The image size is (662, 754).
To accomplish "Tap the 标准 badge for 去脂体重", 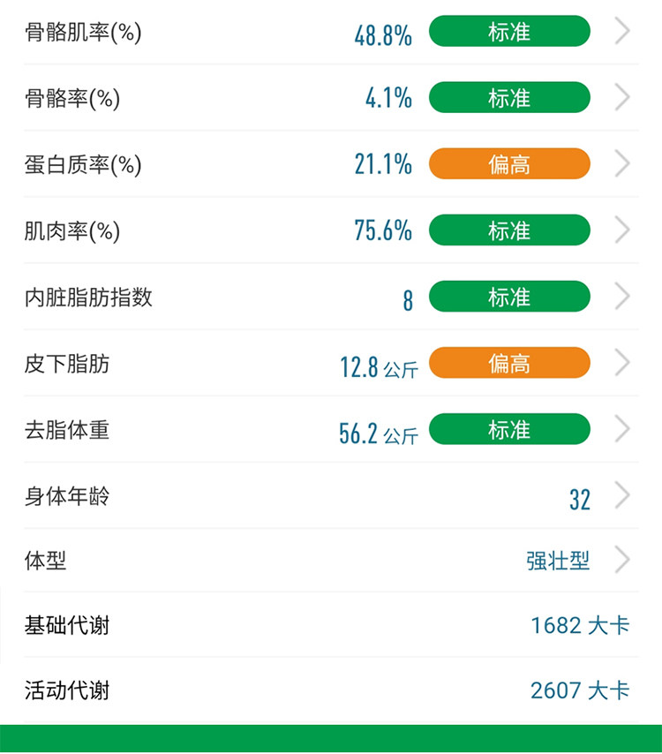I will [x=509, y=429].
